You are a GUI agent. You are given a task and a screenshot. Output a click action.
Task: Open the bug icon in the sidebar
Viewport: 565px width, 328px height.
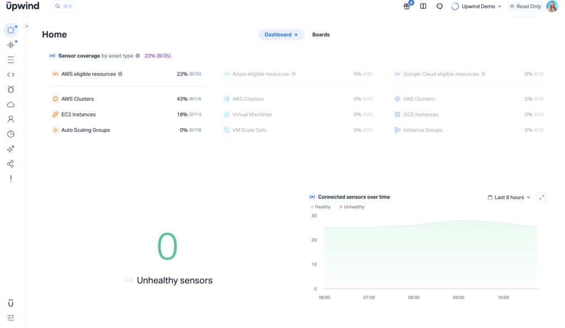(10, 89)
